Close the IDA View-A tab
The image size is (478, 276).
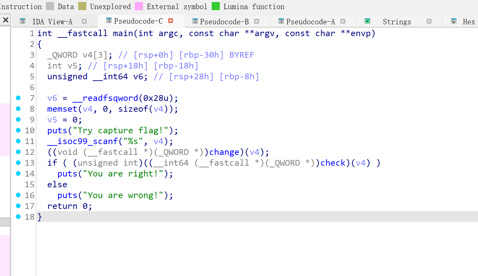coord(84,21)
